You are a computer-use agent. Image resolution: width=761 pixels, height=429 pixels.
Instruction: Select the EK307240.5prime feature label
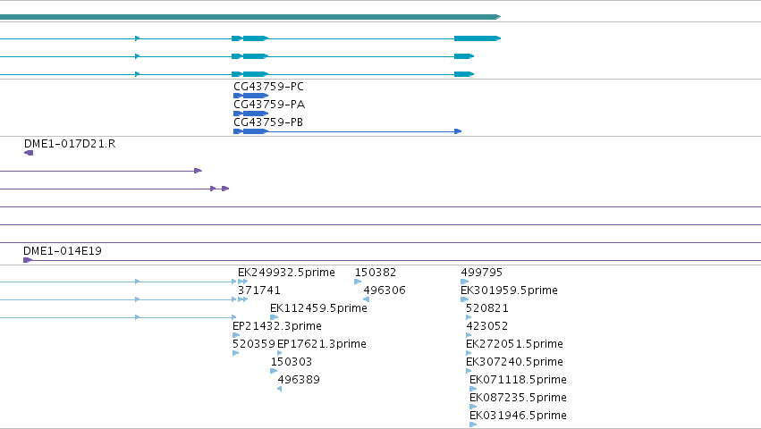(514, 362)
